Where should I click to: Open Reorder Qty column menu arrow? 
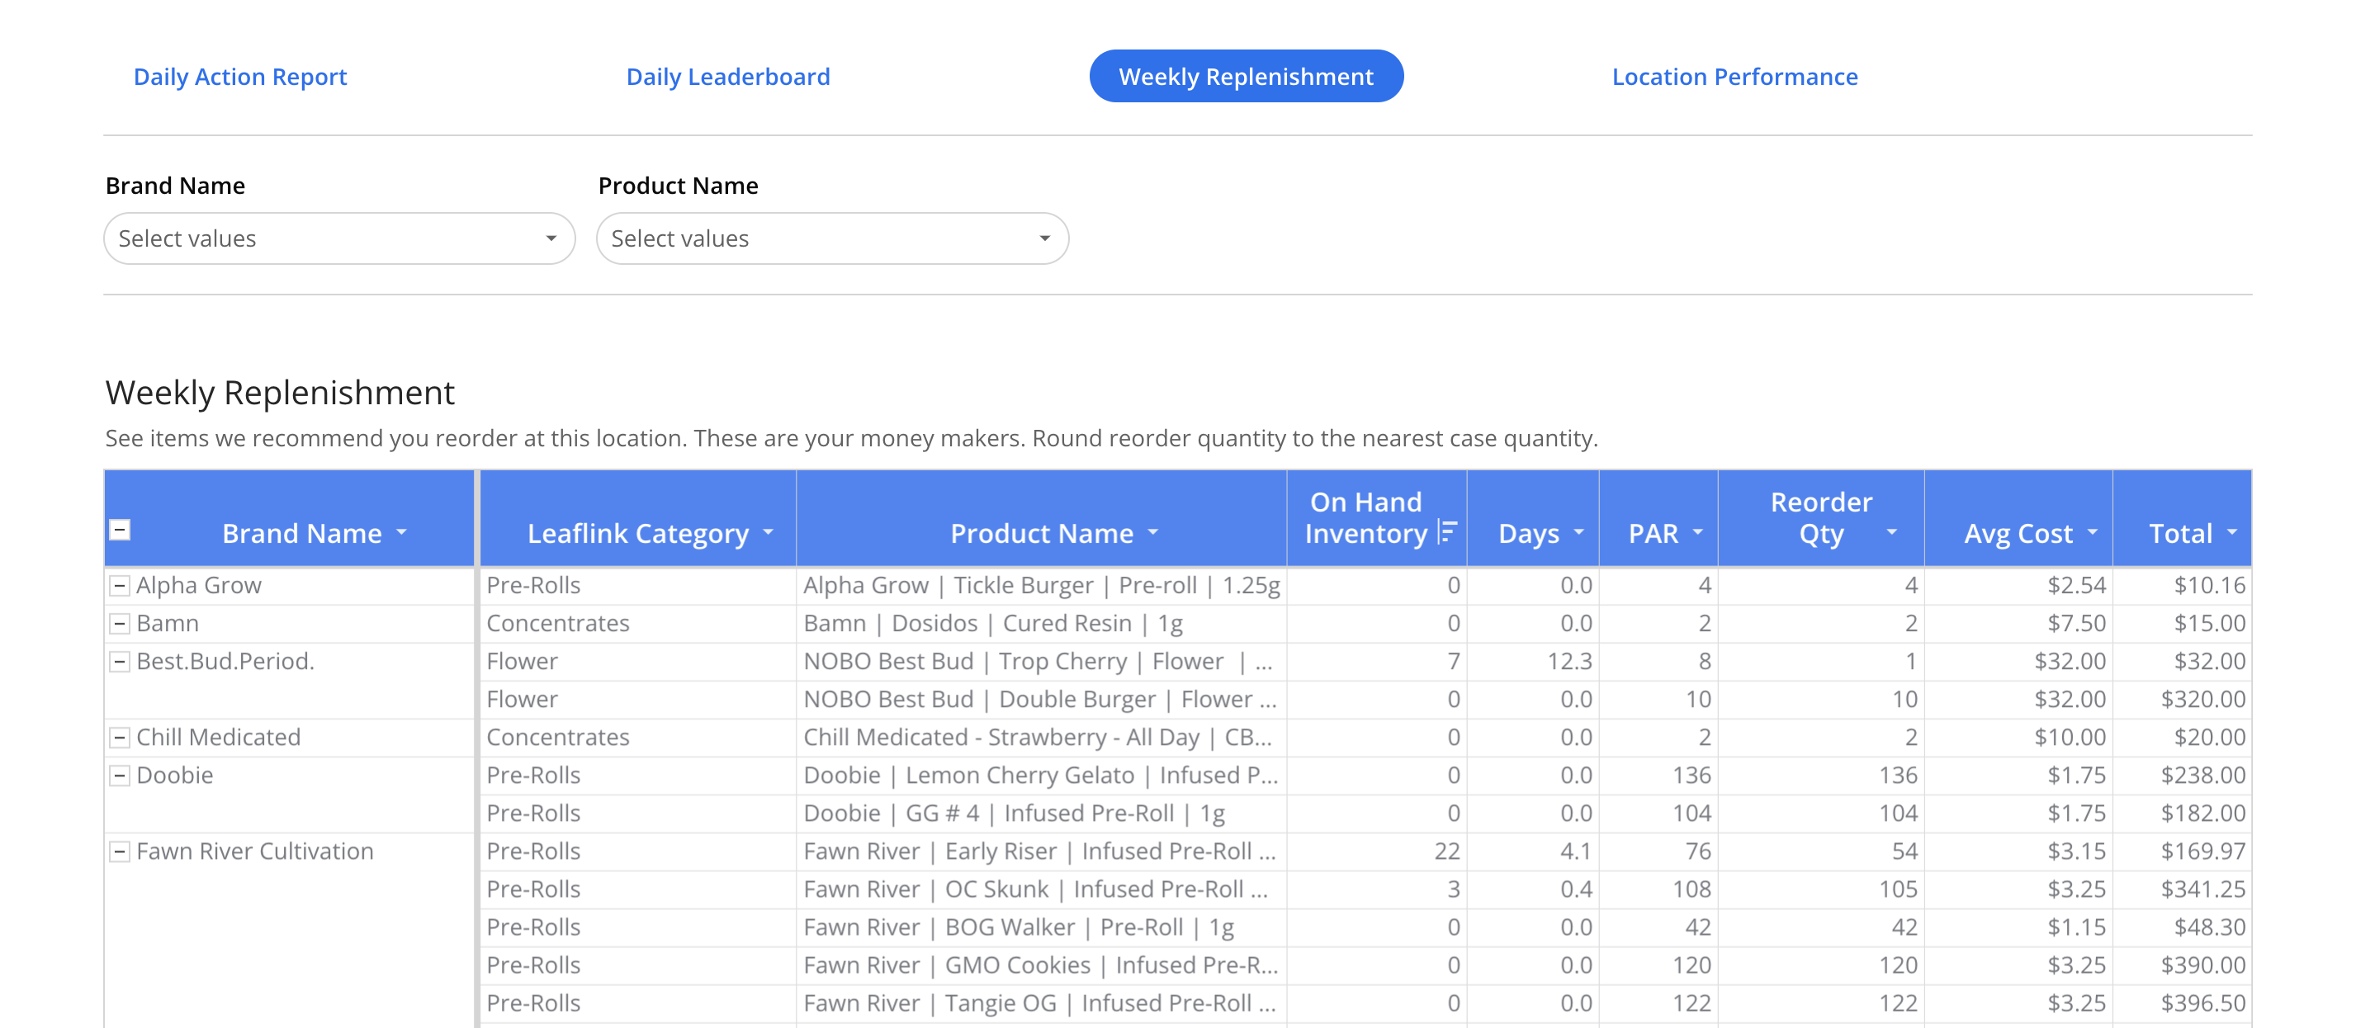(1892, 532)
